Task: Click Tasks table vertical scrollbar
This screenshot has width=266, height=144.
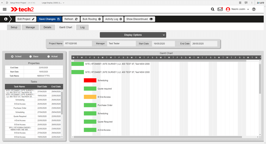Action: click(62, 103)
